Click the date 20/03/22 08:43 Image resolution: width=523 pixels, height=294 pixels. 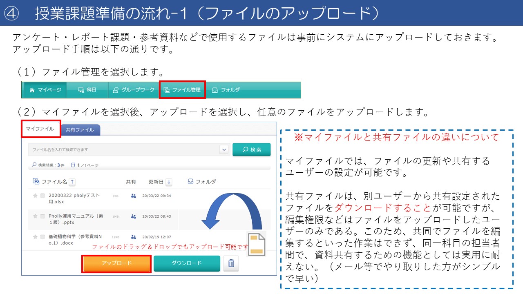coord(156,216)
